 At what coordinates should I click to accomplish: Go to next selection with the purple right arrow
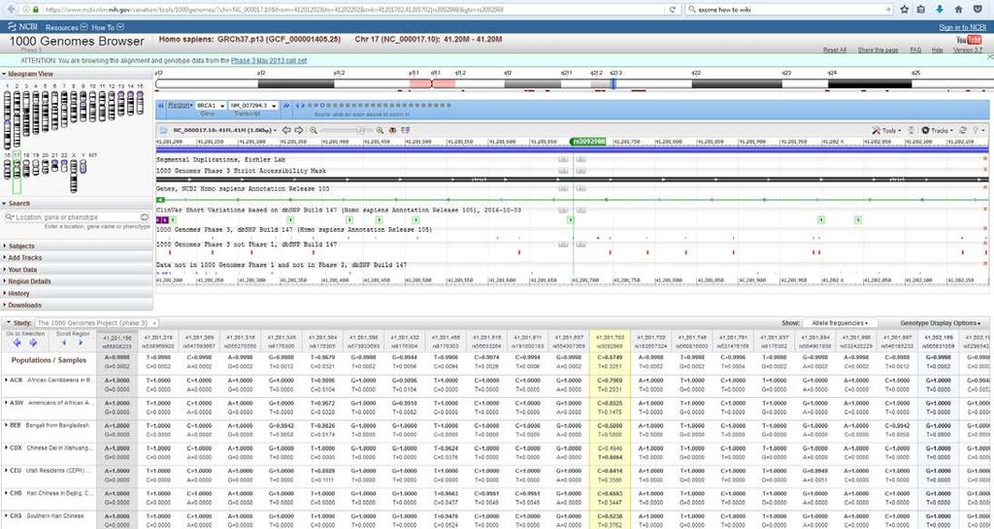pos(34,343)
